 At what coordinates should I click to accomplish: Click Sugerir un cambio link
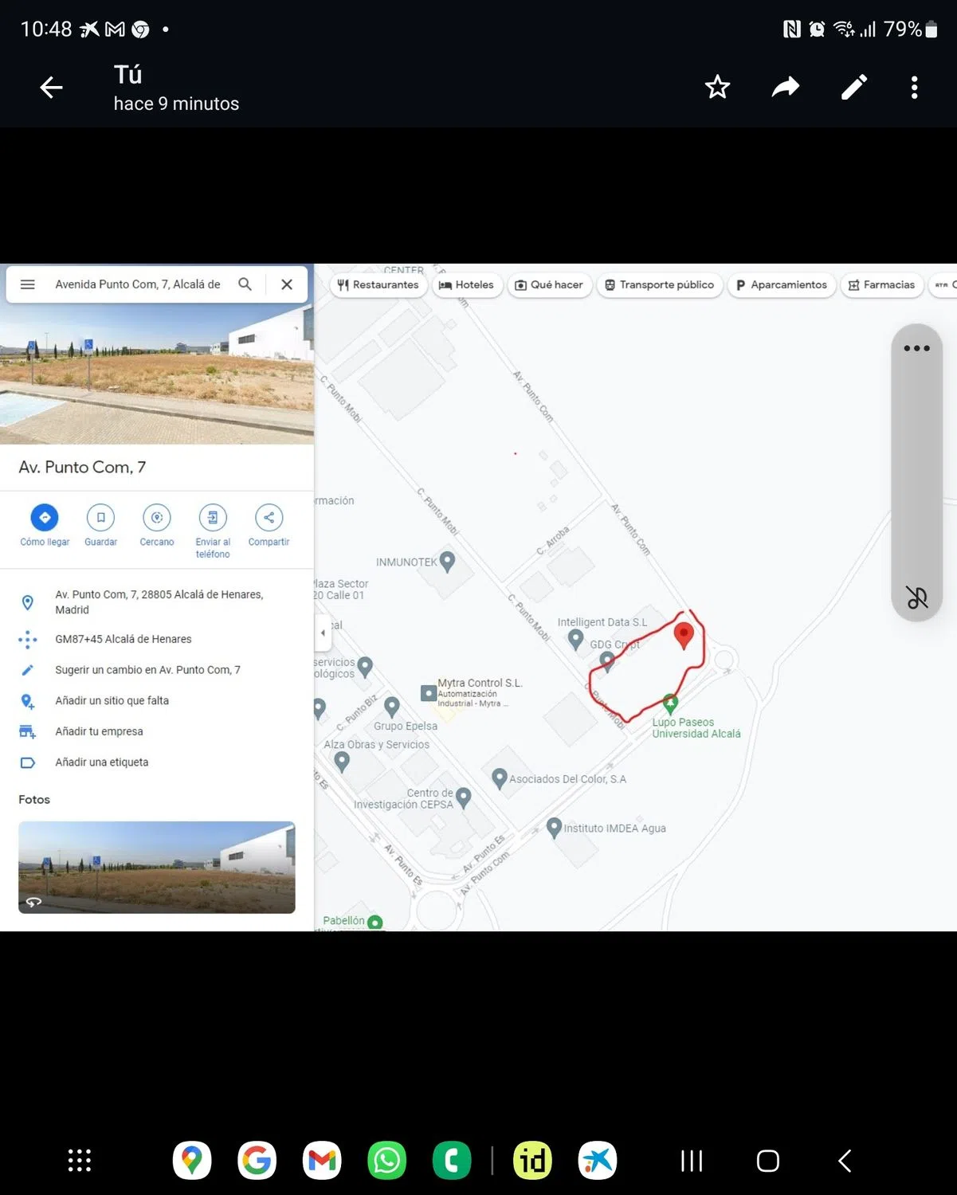147,670
